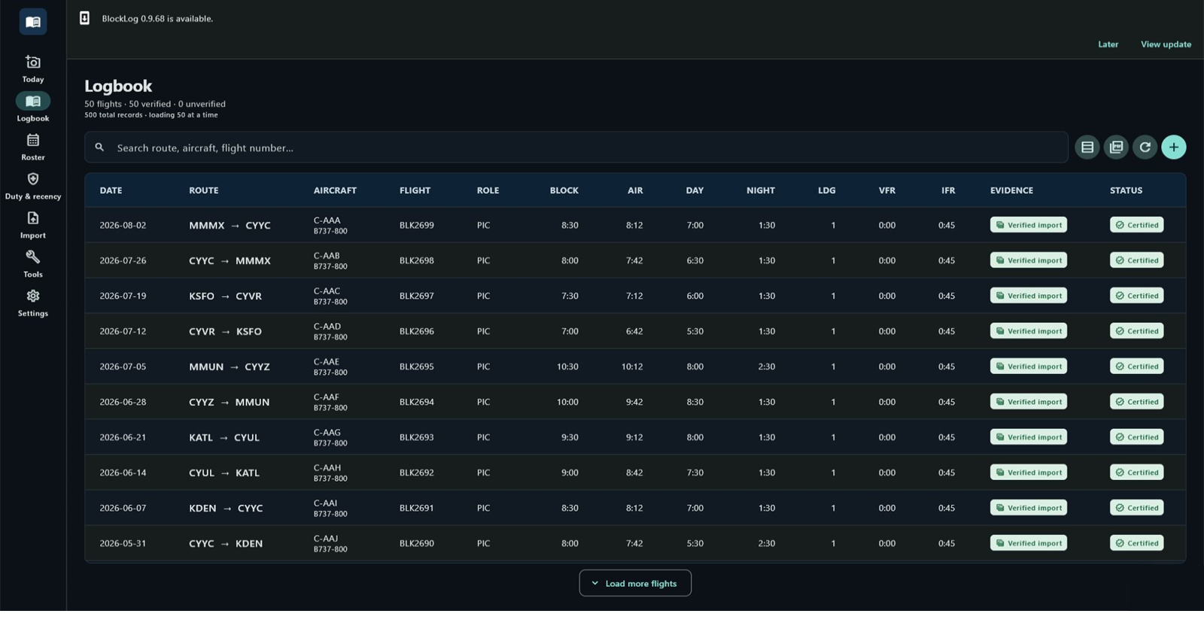Click the NIGHT column header
The width and height of the screenshot is (1204, 629).
click(x=761, y=190)
